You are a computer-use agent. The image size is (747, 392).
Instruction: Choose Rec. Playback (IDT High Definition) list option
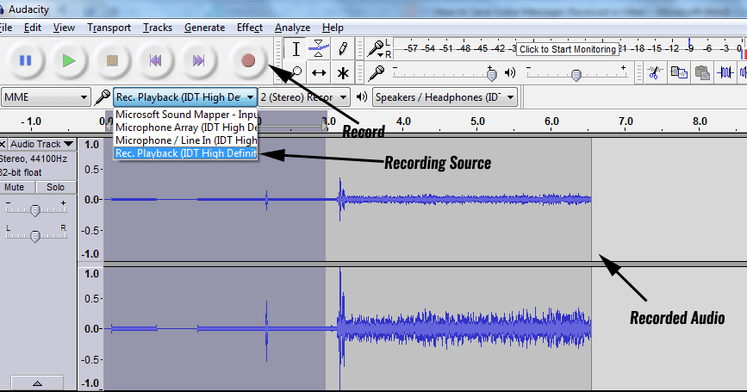coord(186,152)
